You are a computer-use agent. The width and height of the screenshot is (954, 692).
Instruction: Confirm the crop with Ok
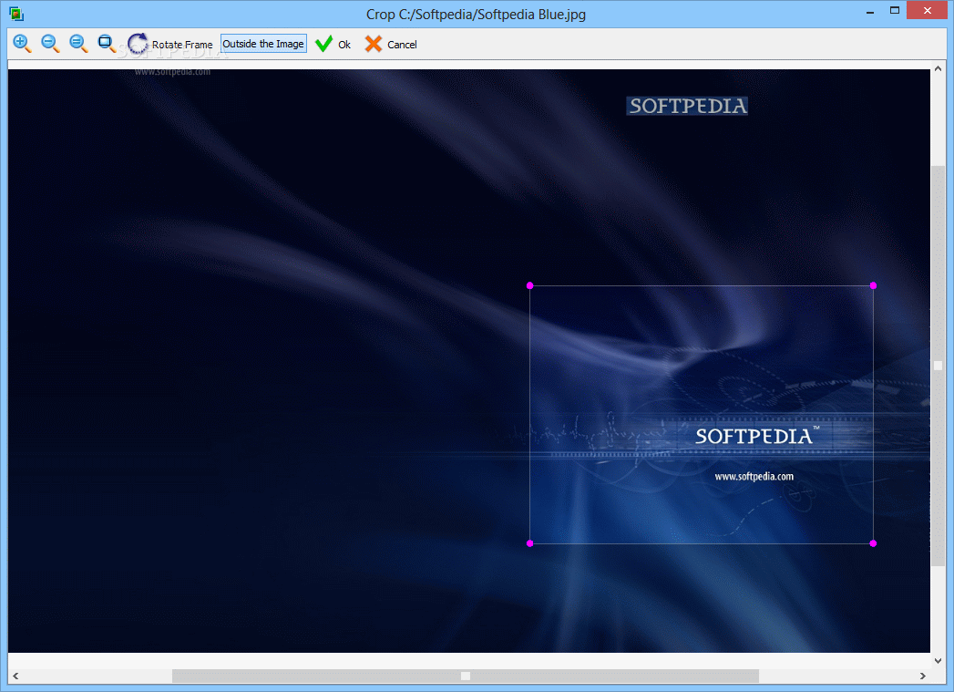(x=333, y=44)
